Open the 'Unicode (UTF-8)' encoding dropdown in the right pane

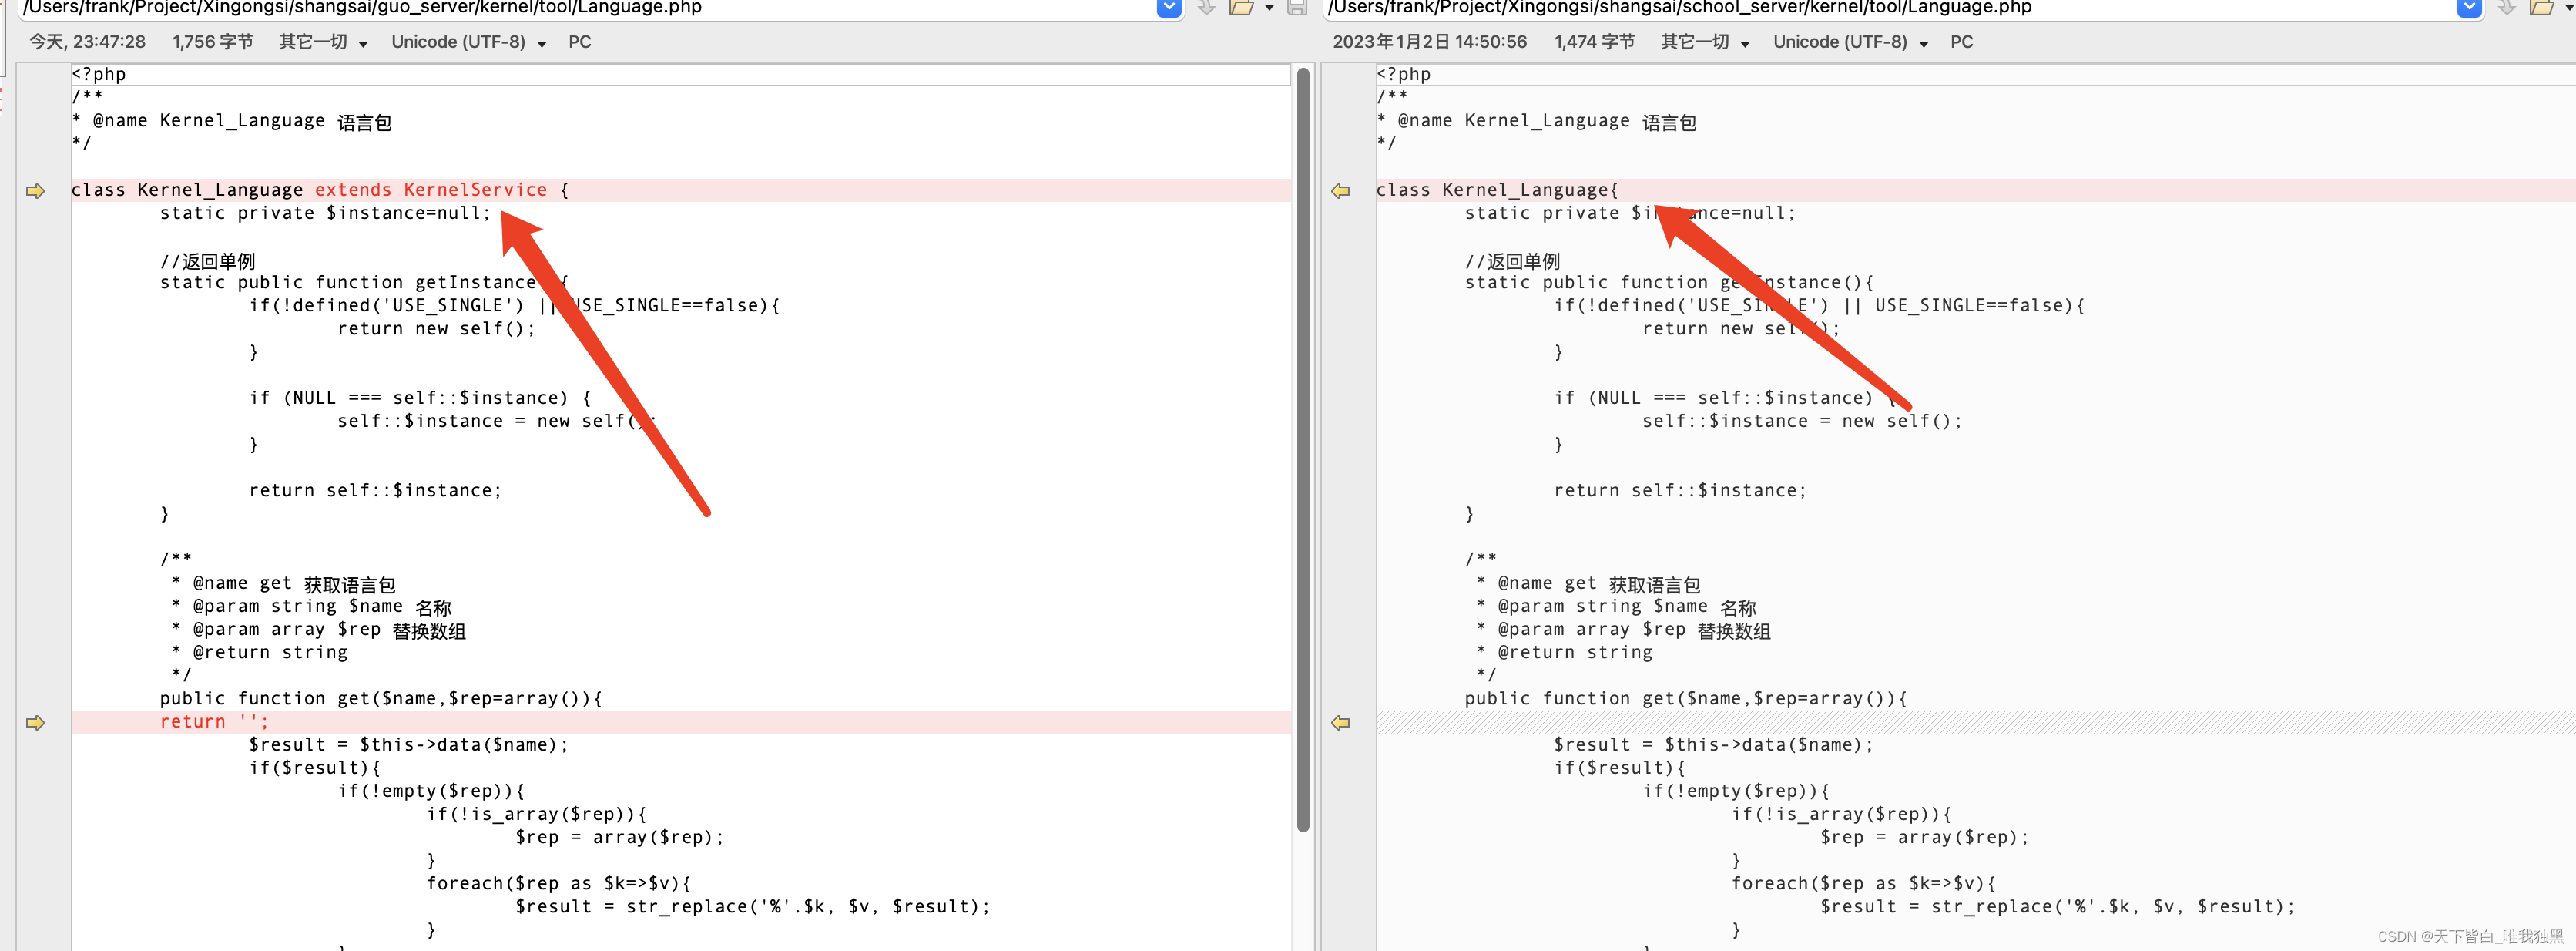1849,42
